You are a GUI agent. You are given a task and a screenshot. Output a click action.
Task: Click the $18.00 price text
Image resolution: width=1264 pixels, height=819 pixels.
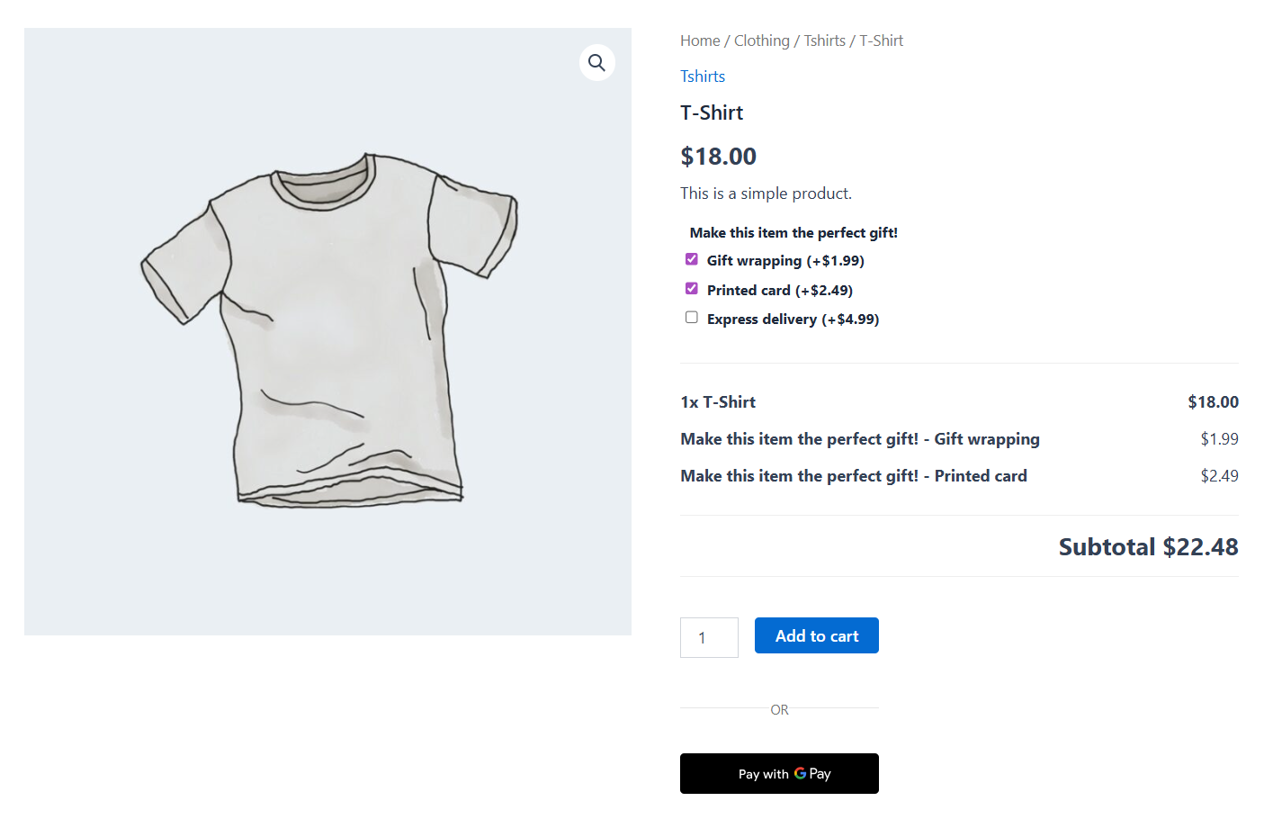click(718, 156)
